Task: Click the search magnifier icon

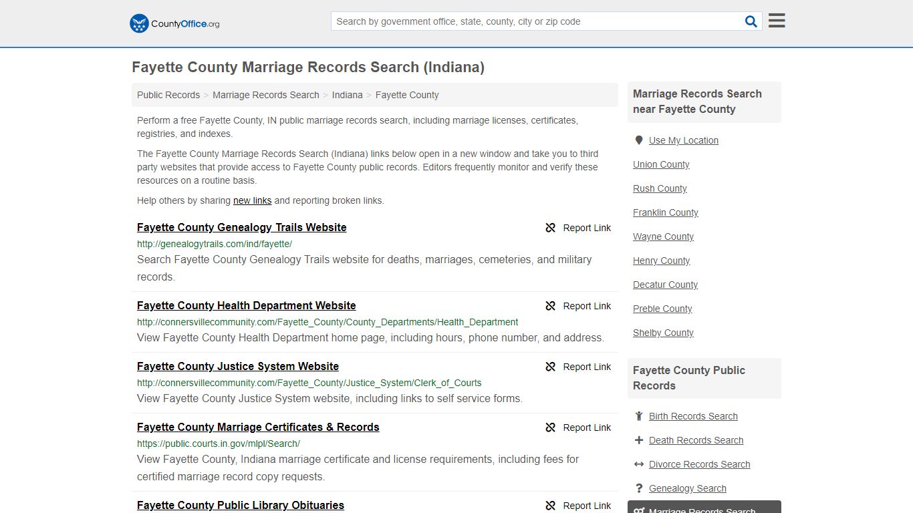Action: coord(751,21)
